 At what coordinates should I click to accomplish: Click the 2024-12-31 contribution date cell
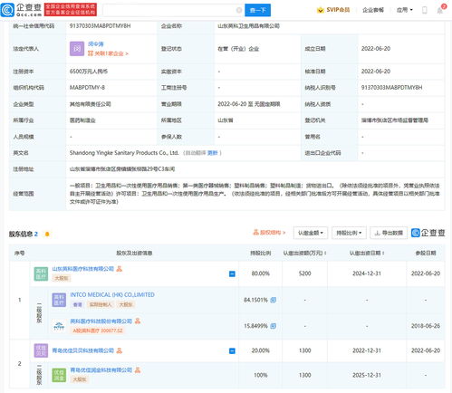click(x=367, y=273)
